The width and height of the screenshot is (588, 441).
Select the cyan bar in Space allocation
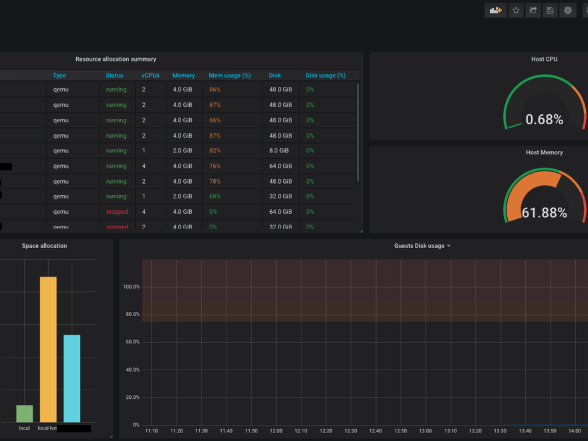click(x=72, y=378)
